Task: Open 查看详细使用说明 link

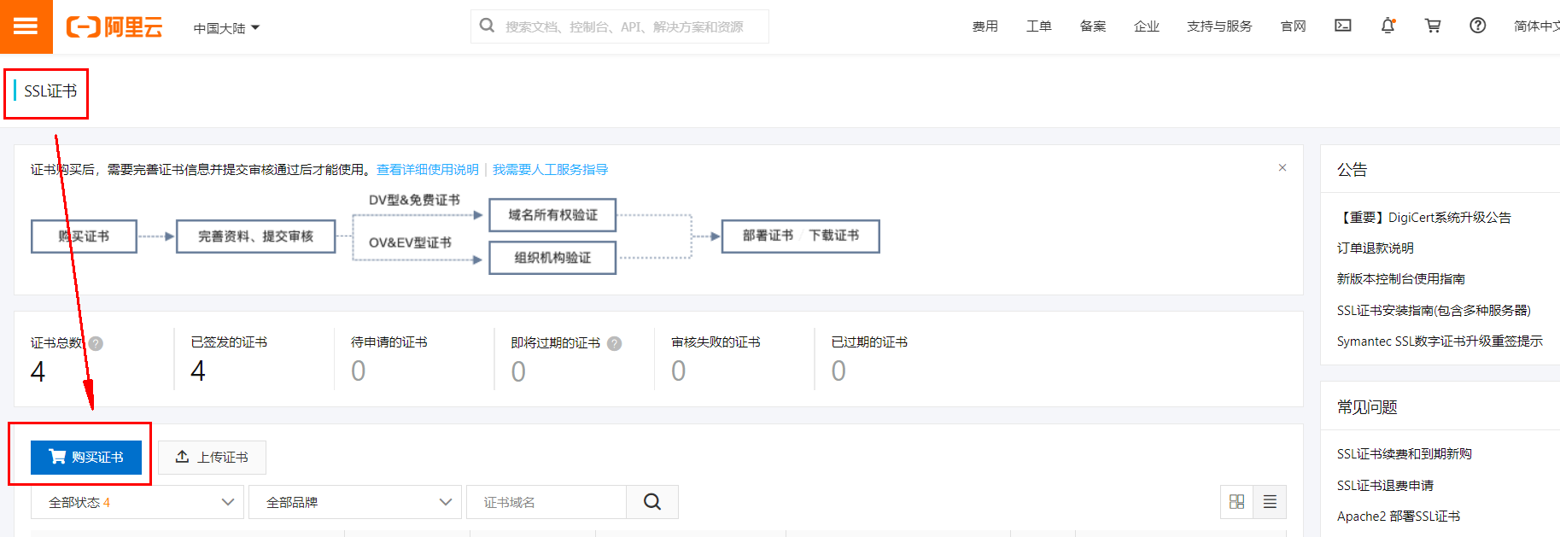Action: 428,170
